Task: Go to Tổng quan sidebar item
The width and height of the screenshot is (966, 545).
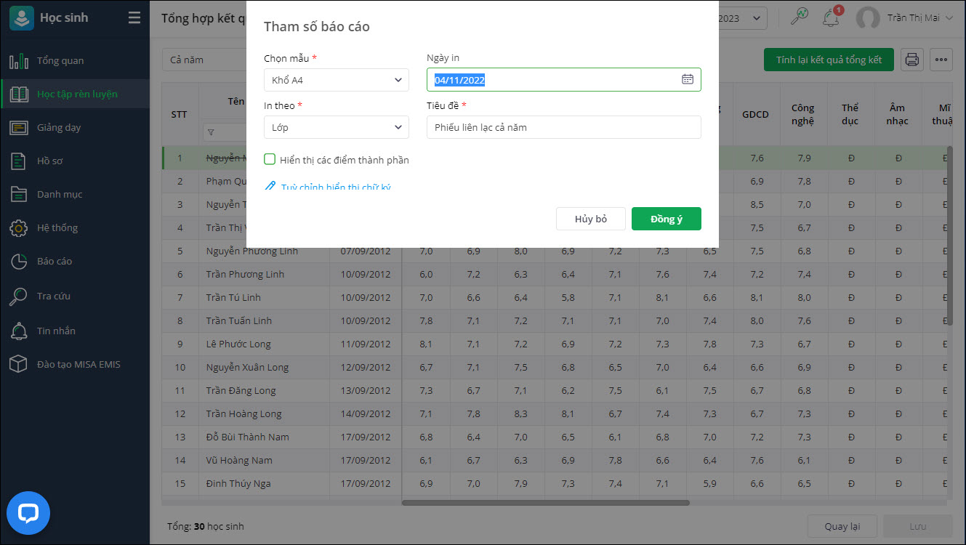Action: 60,60
